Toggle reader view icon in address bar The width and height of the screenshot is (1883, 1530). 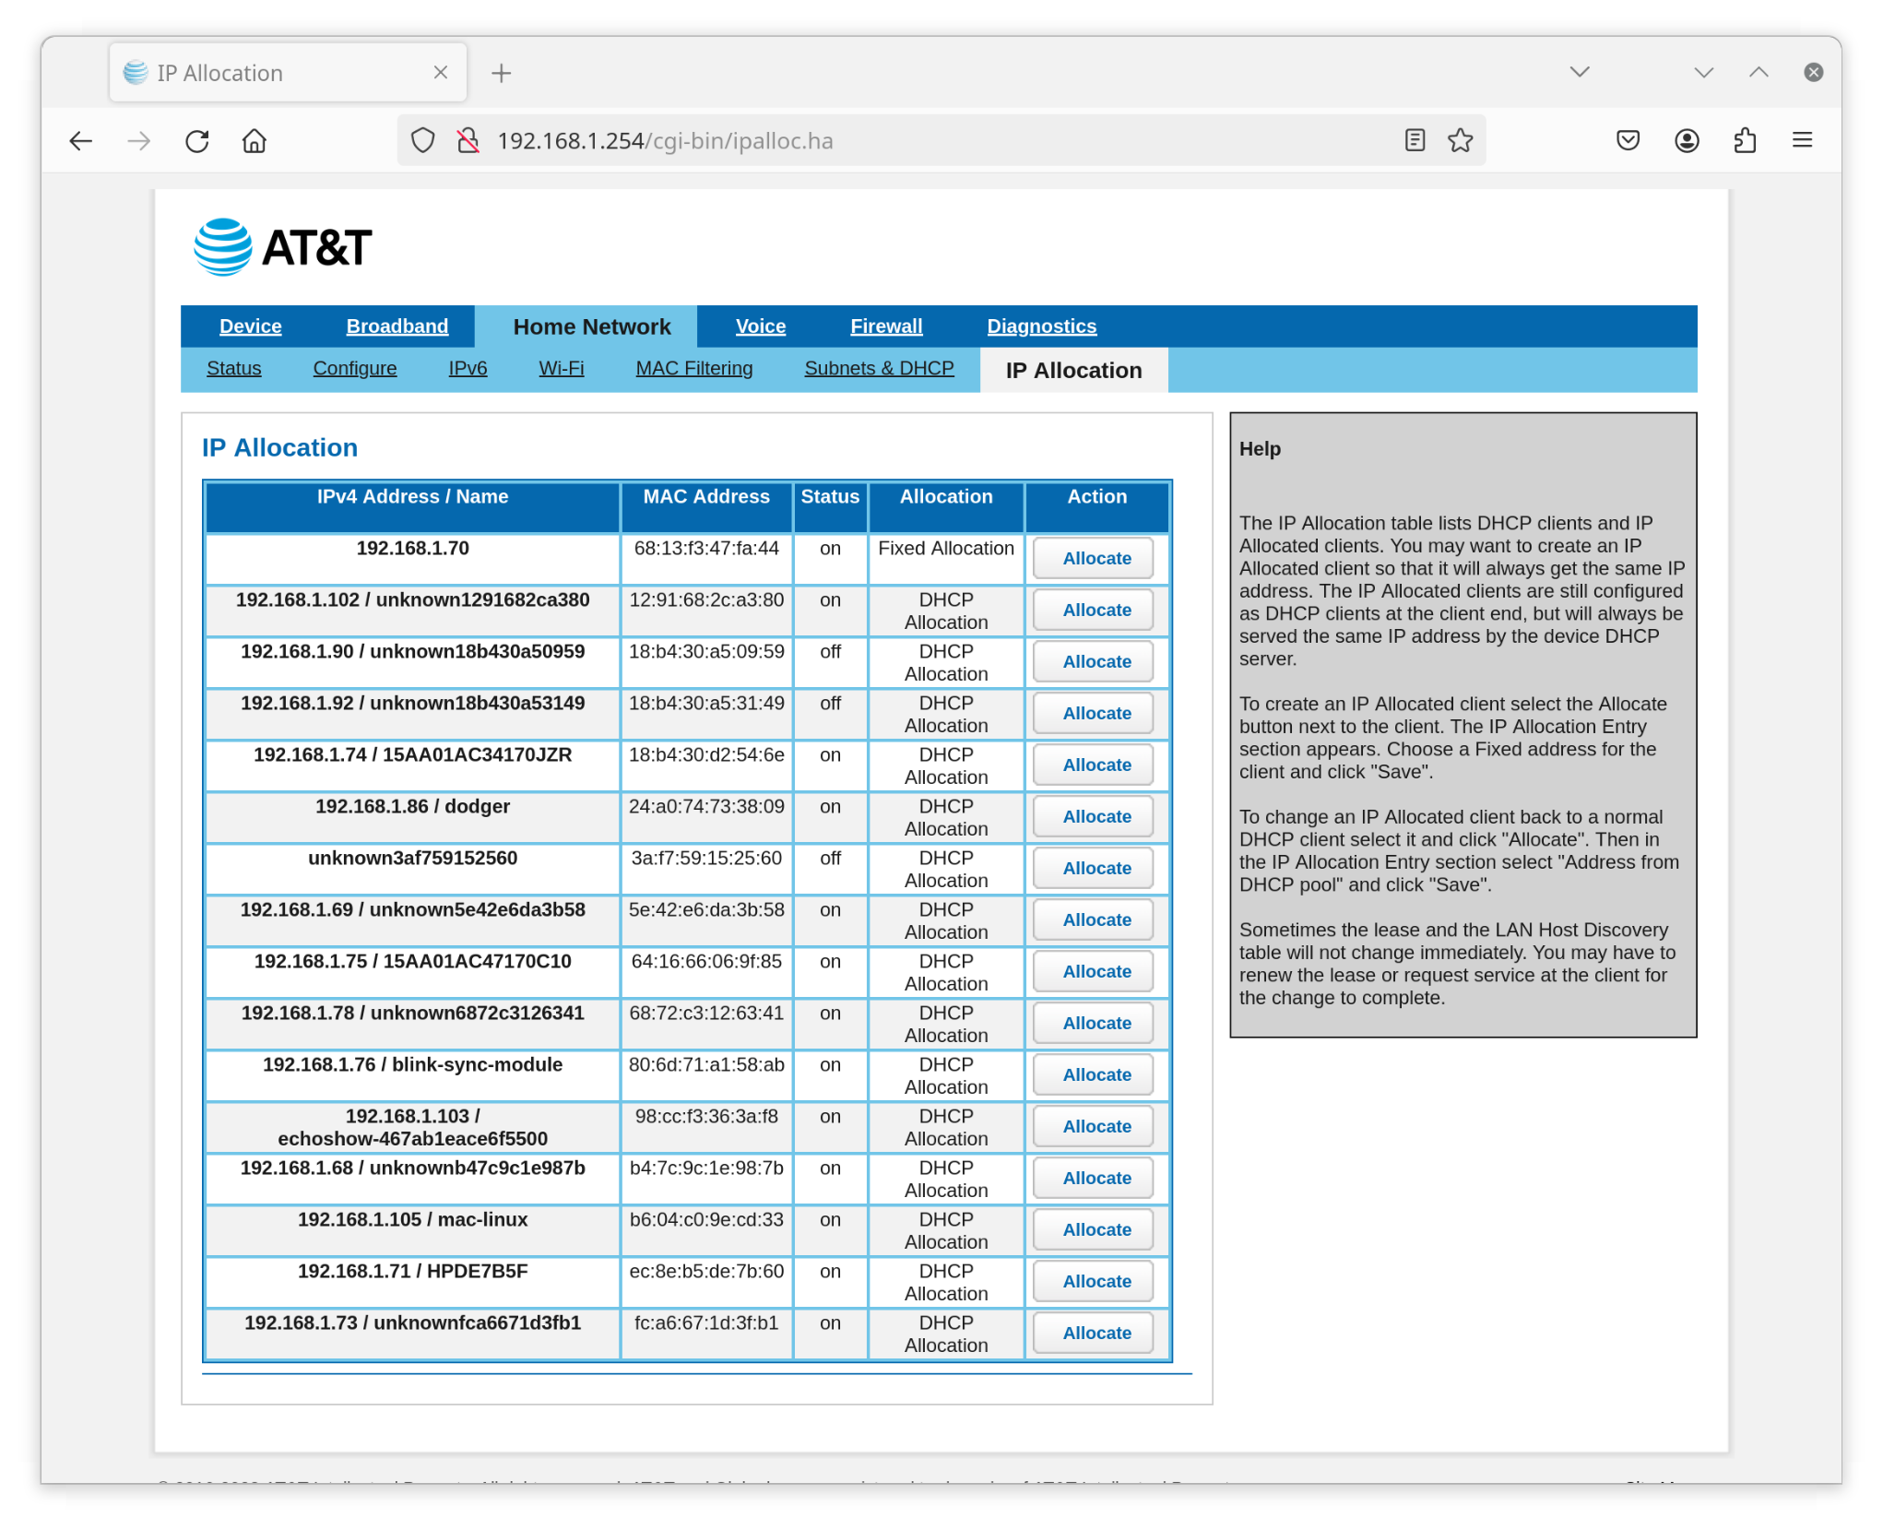pos(1414,140)
